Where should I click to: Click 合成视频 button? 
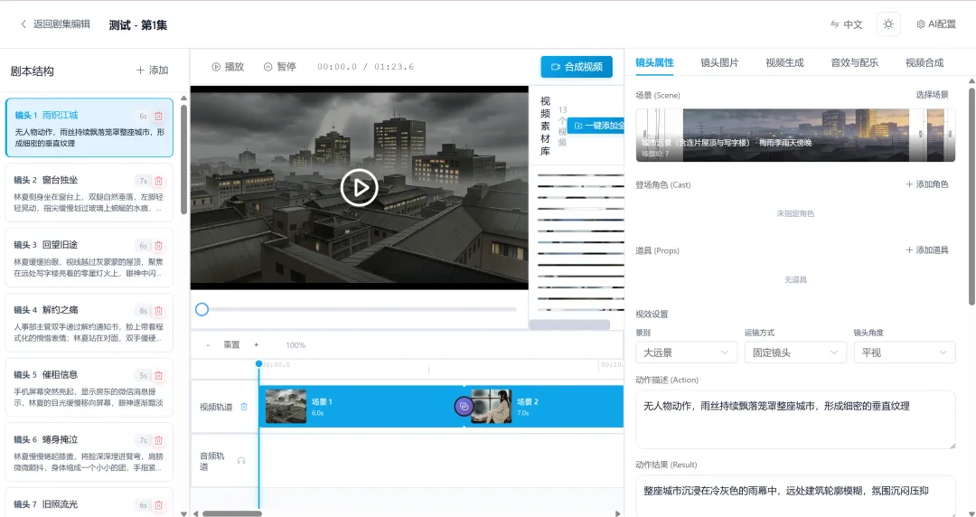(577, 67)
